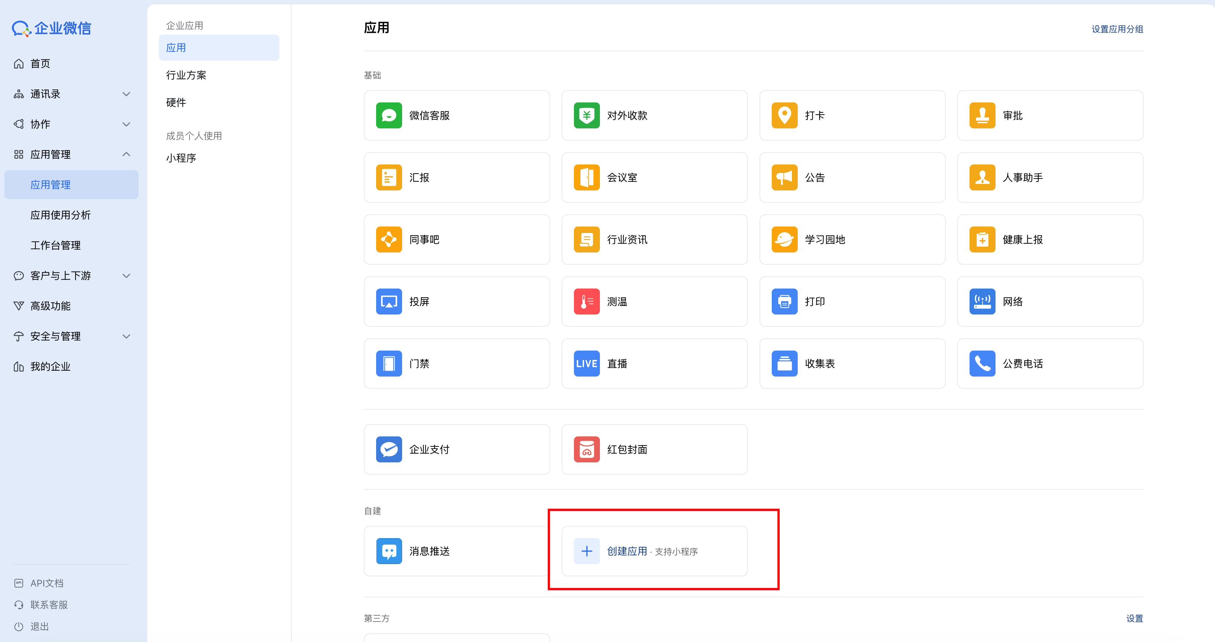The width and height of the screenshot is (1215, 642).
Task: Open the 公费电话 phone icon
Action: click(982, 364)
